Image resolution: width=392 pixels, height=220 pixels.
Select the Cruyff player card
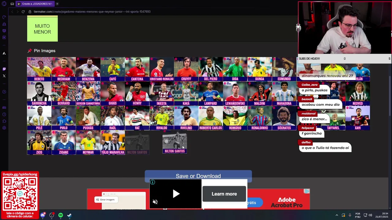186,69
